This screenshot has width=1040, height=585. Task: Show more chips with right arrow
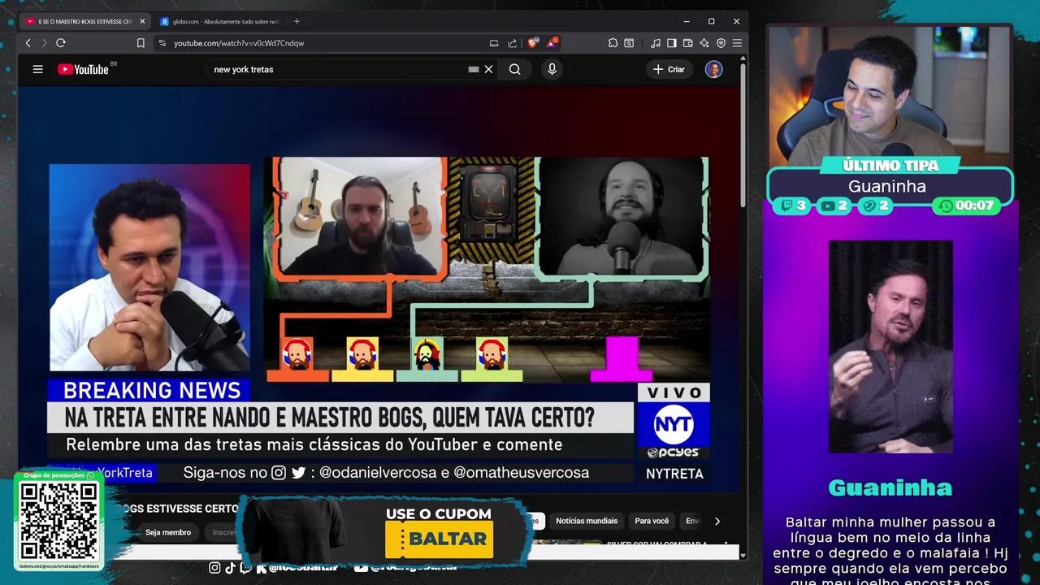717,521
